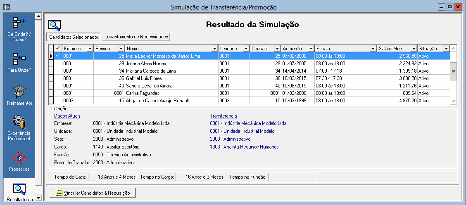466x205 pixels.
Task: Click the magnifier icon beside Resultado da Simulação
Action: coord(55,25)
